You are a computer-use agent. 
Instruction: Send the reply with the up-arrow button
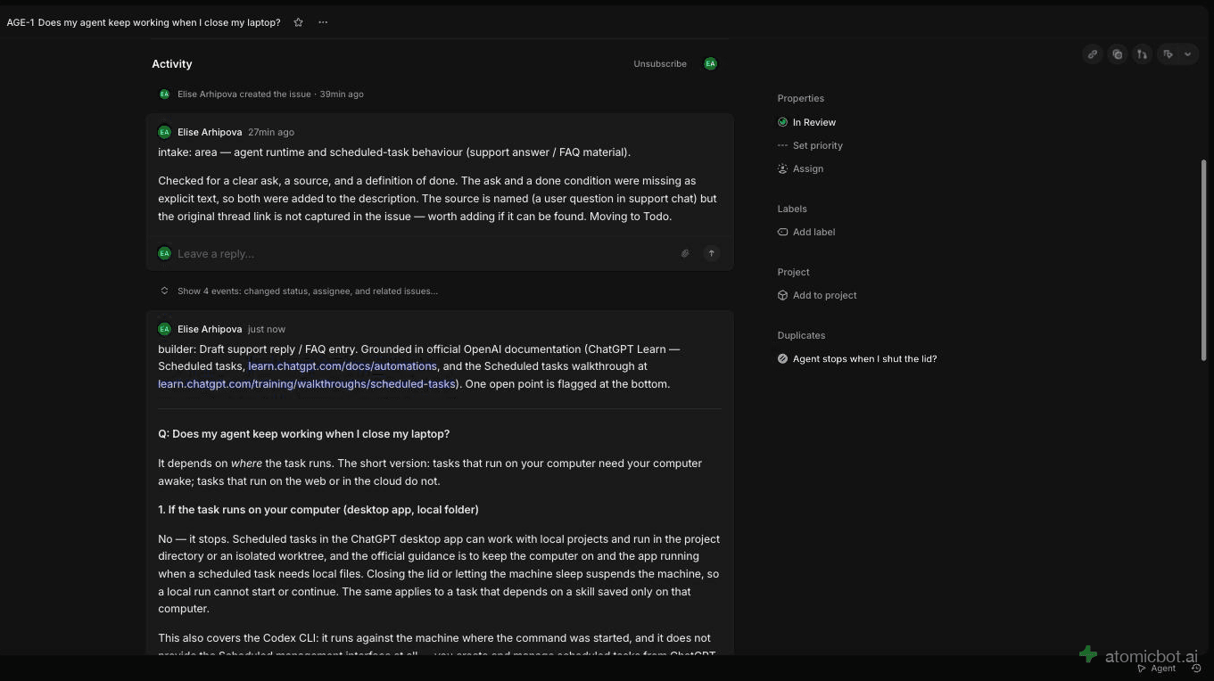pos(711,254)
